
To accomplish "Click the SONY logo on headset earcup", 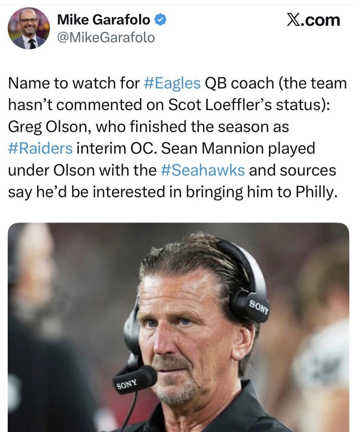I will tap(259, 307).
